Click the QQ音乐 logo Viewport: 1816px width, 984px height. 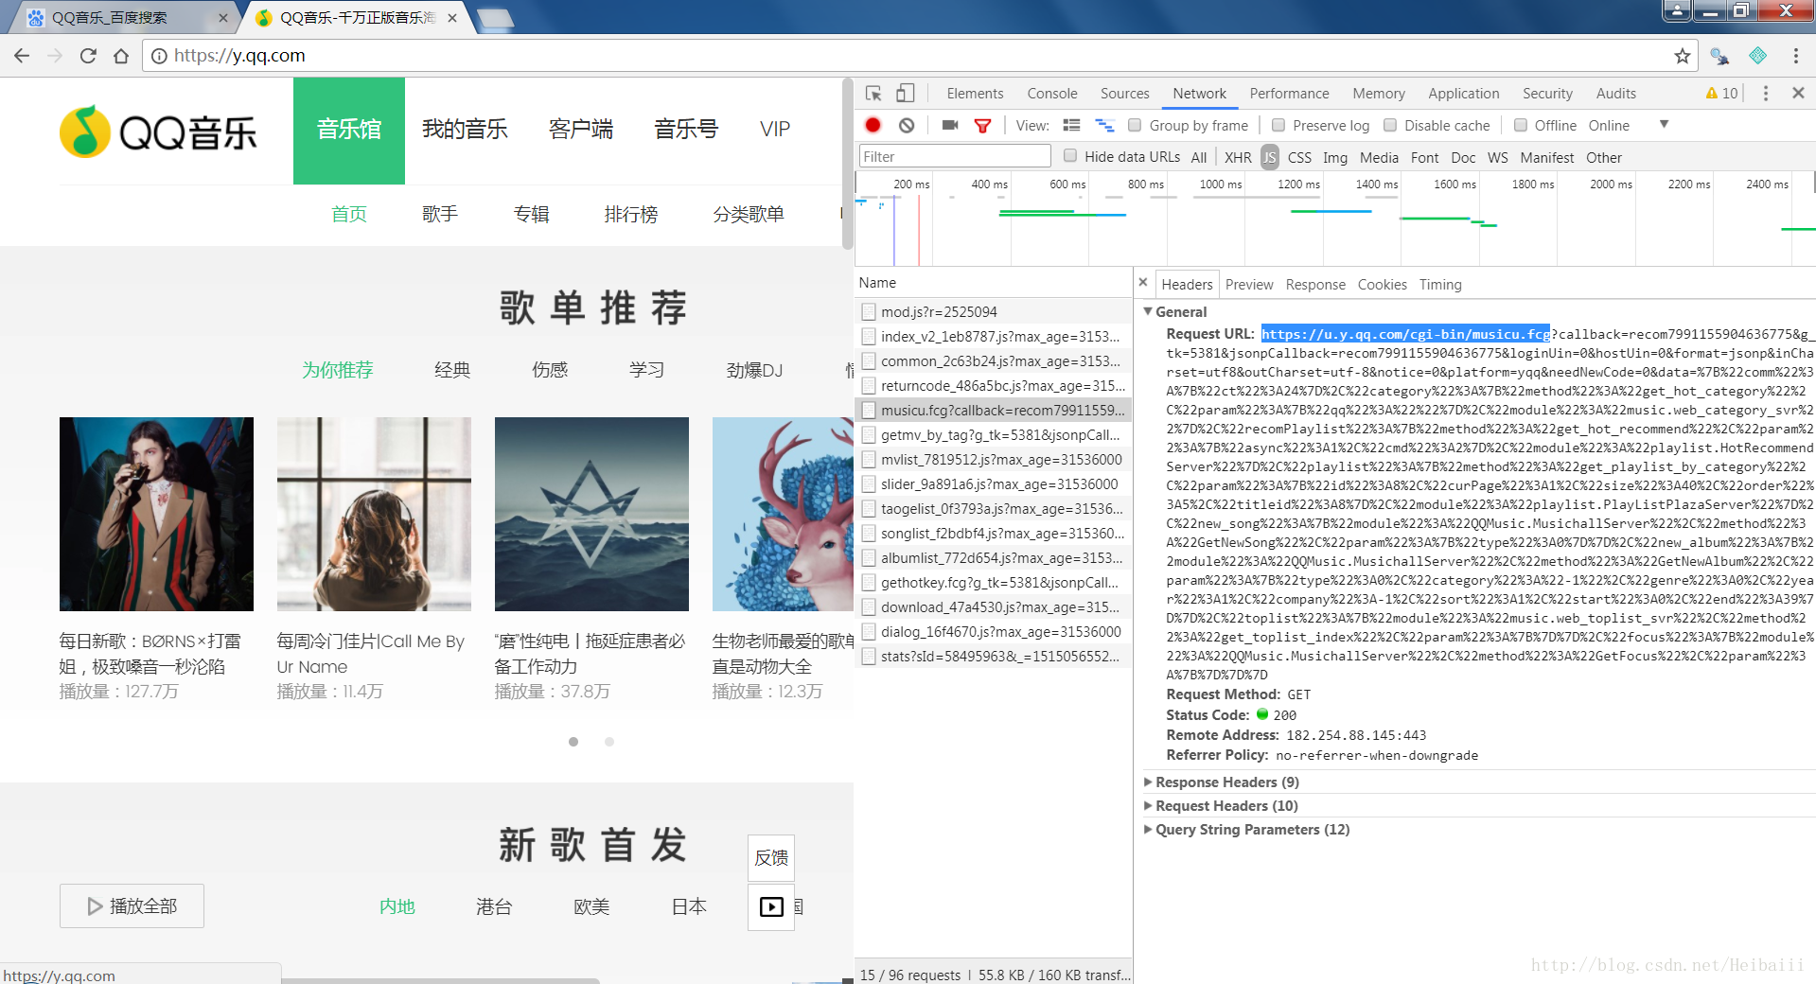pos(158,132)
